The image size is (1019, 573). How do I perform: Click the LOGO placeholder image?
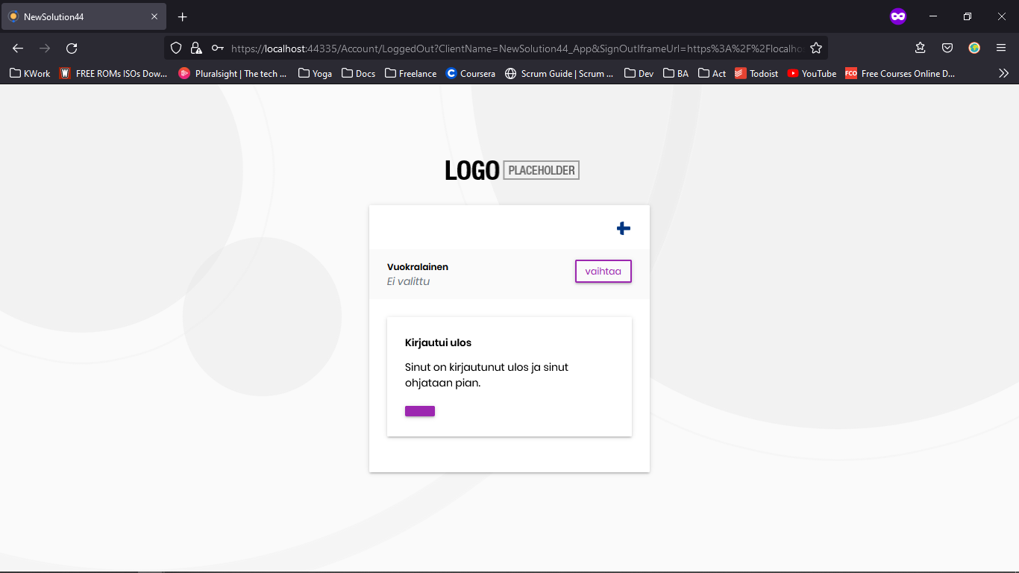(x=512, y=170)
